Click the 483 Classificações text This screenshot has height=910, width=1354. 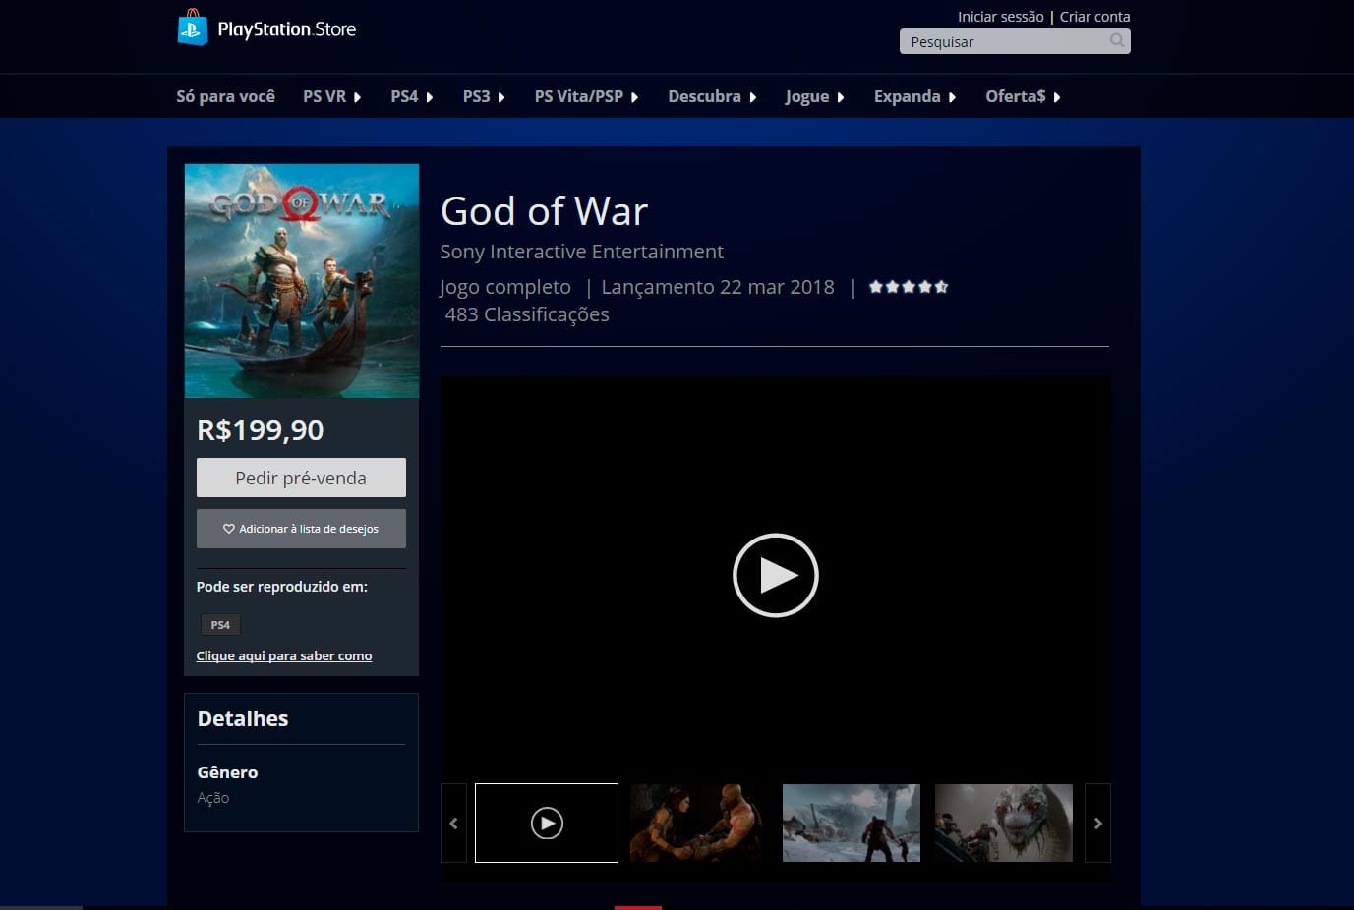pyautogui.click(x=527, y=314)
